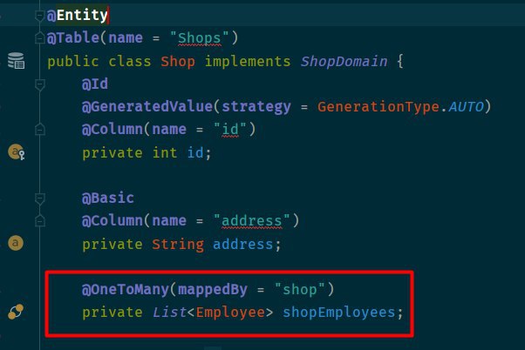Click the @GeneratedValue annotation
This screenshot has width=525, height=350.
pyautogui.click(x=147, y=106)
